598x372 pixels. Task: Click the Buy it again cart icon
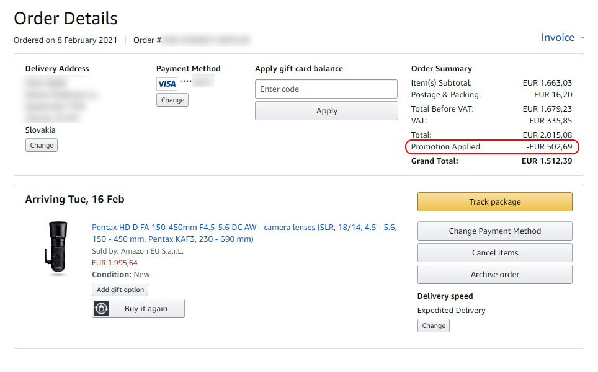click(x=102, y=308)
